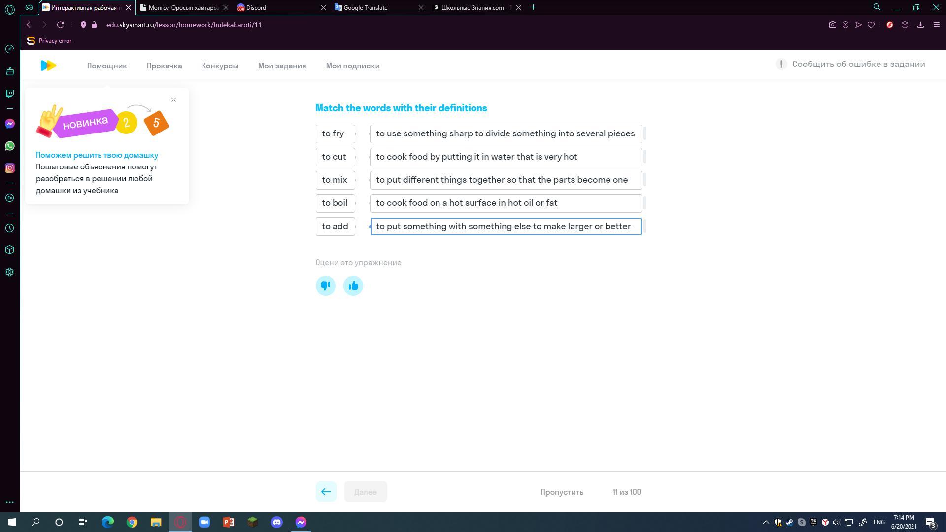Click the Skysmart logo icon

pyautogui.click(x=48, y=66)
